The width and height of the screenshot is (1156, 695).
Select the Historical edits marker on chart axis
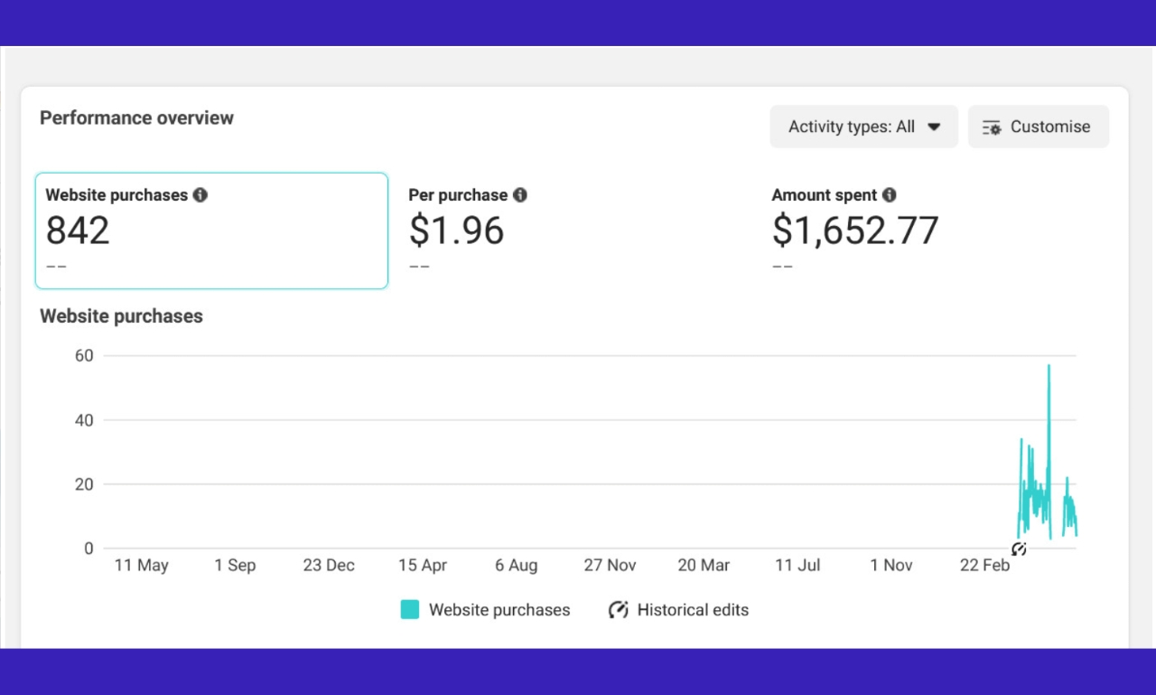pyautogui.click(x=1019, y=549)
